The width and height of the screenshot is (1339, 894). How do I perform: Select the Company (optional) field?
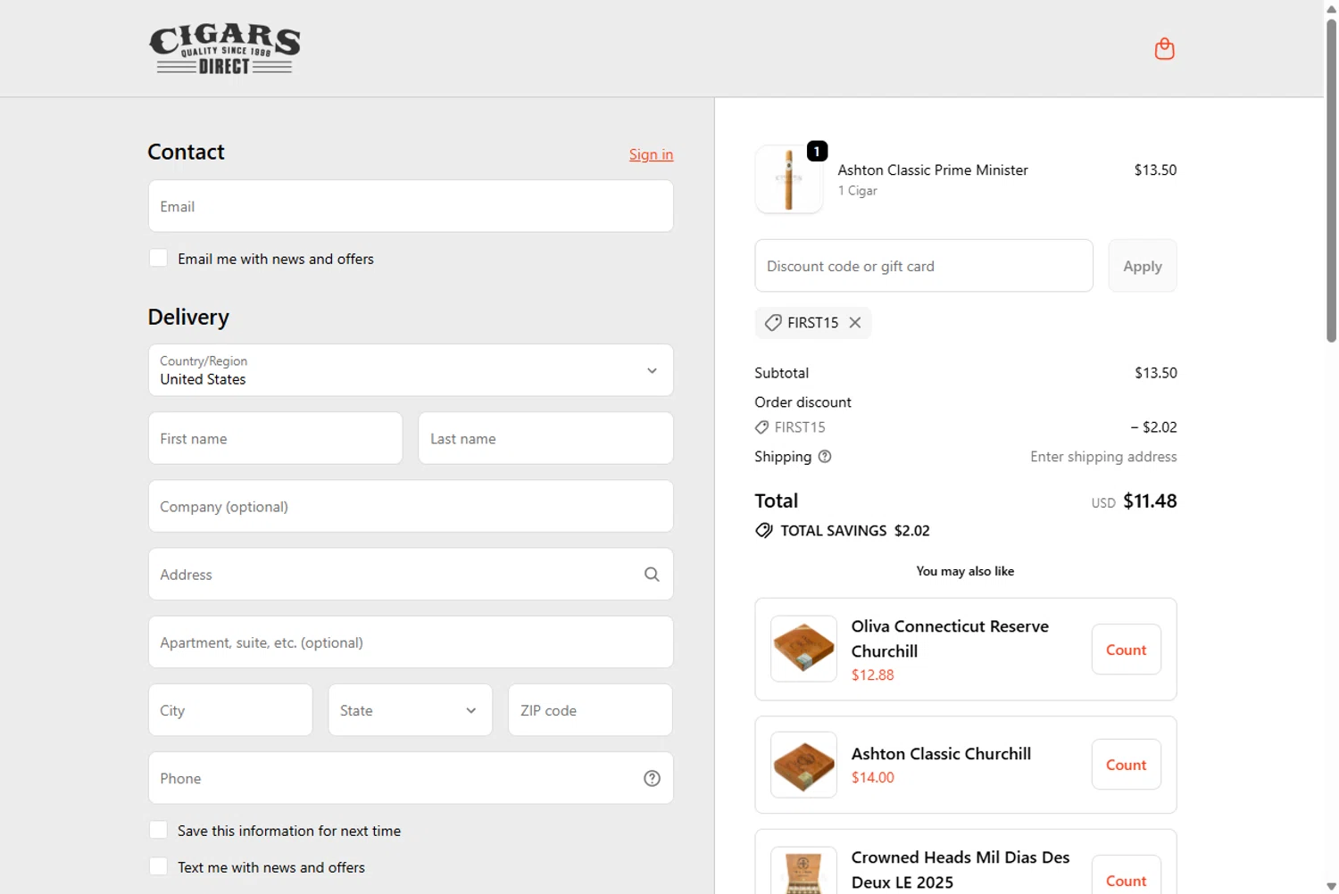click(x=411, y=507)
